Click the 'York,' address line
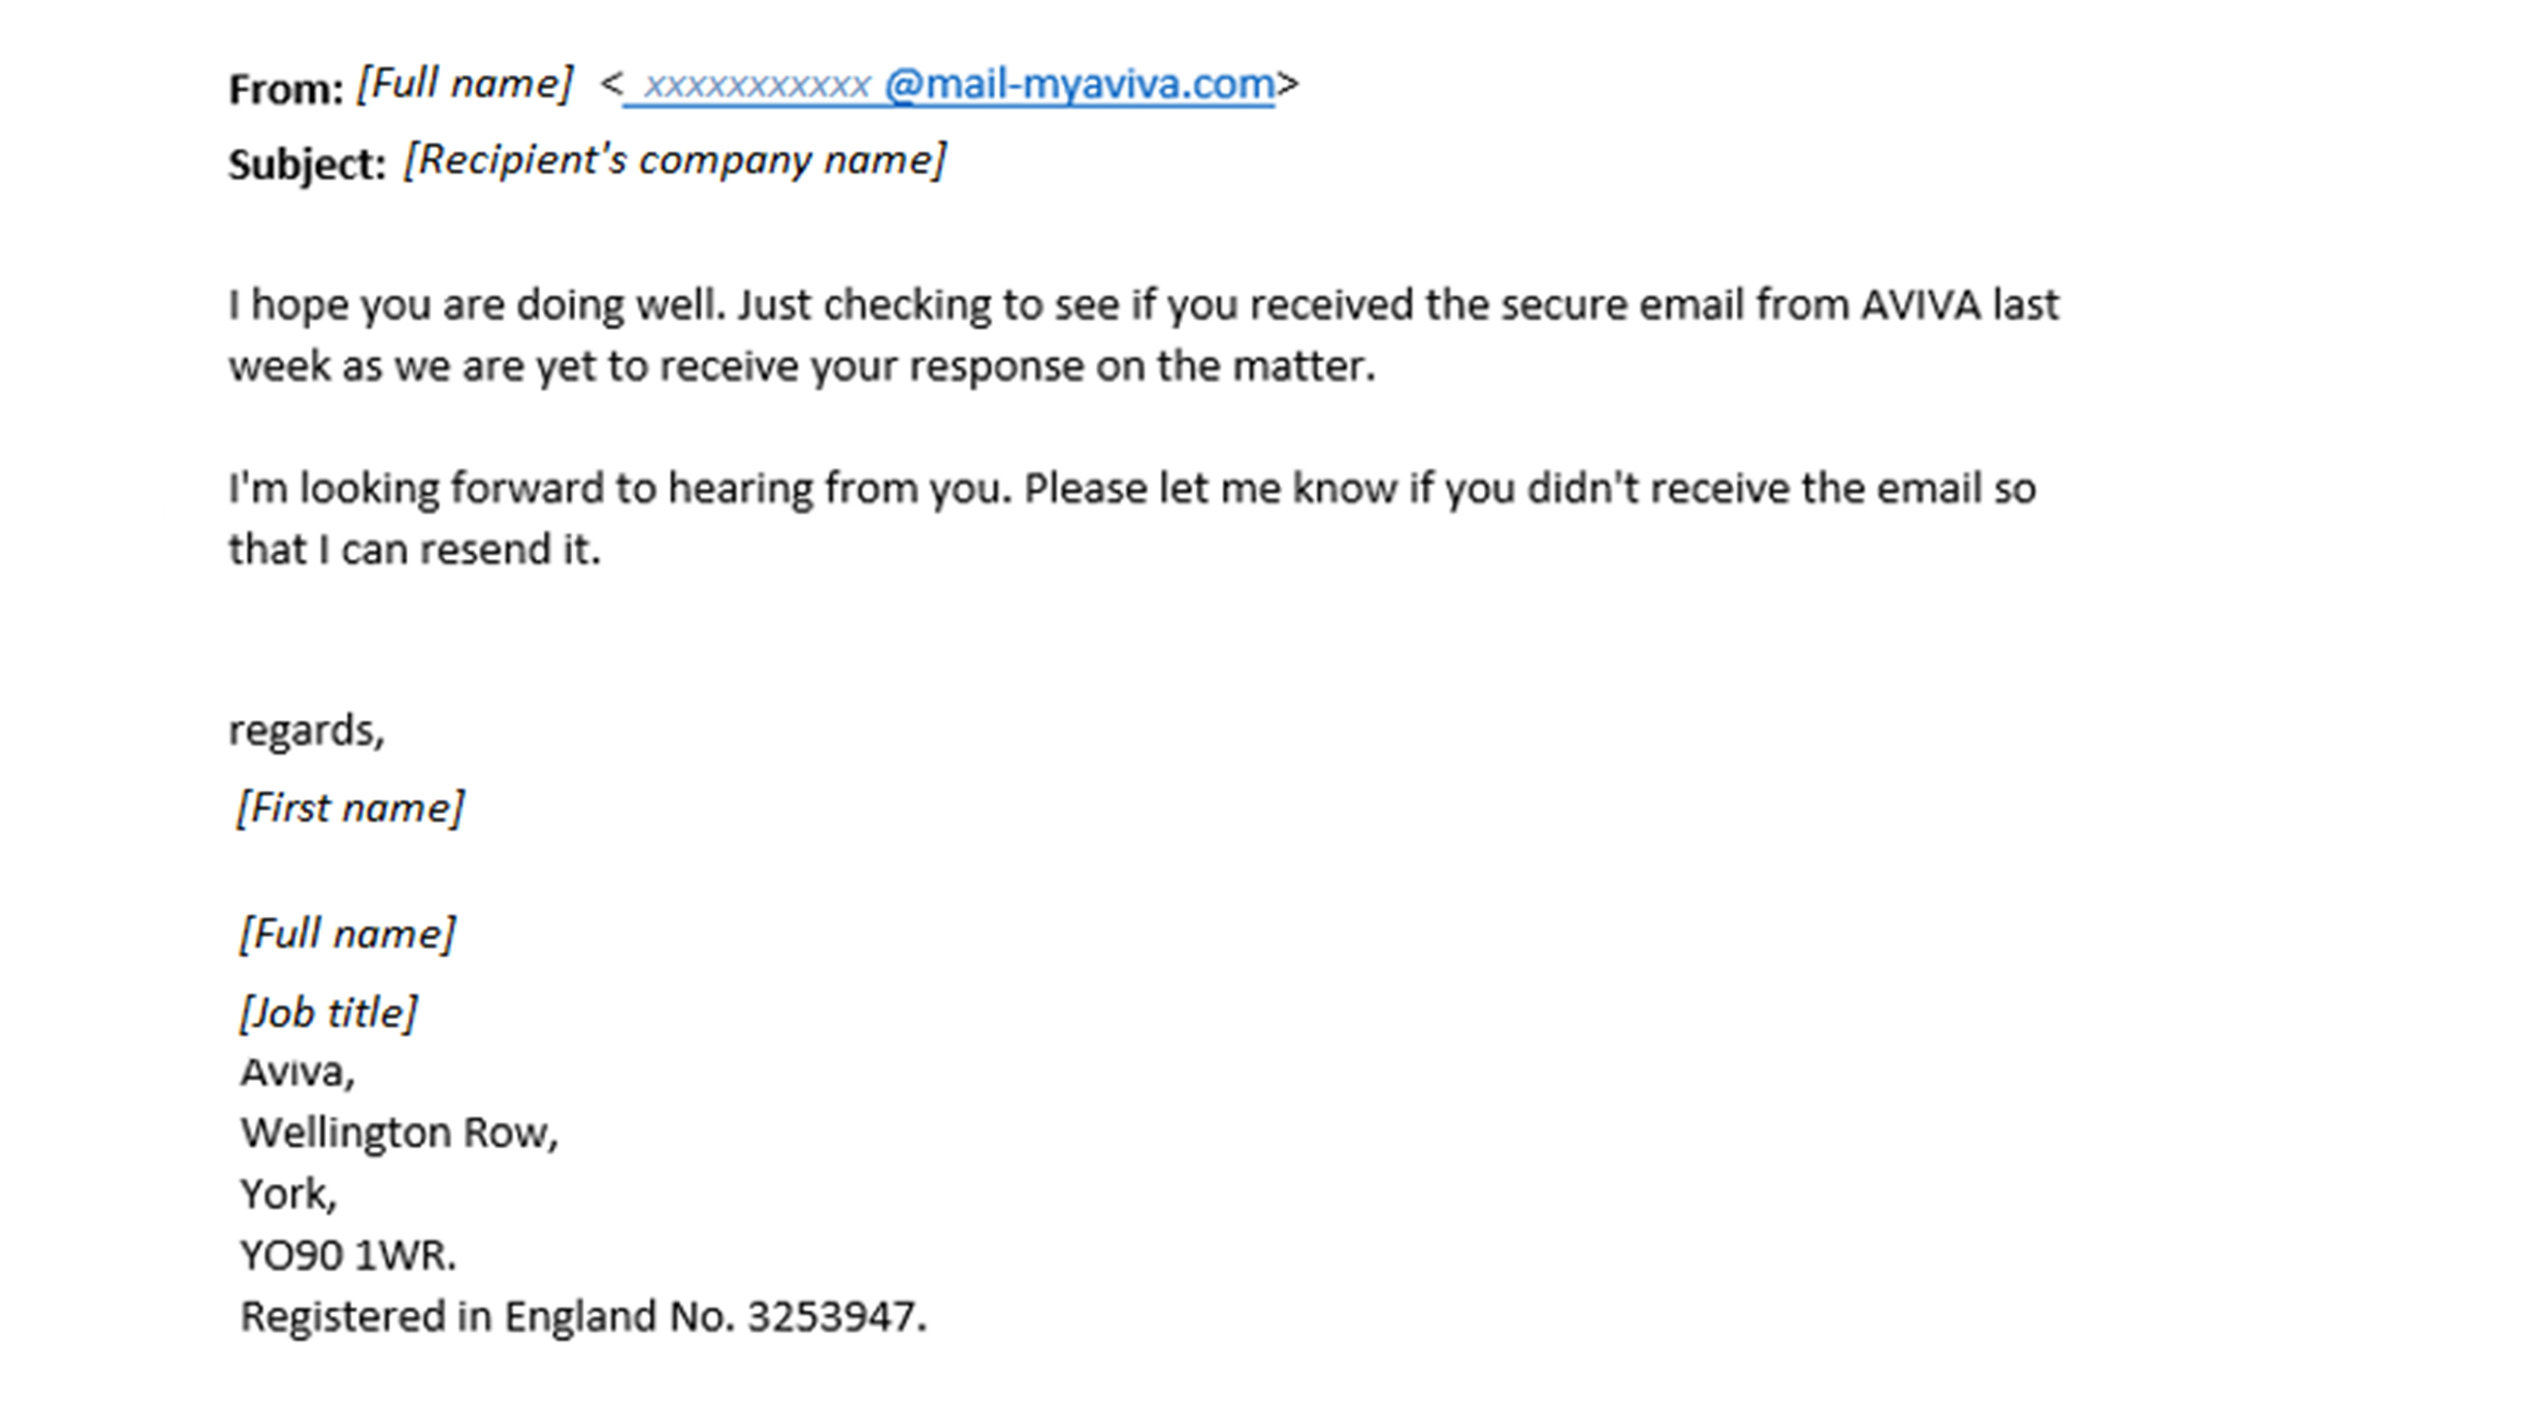 [x=289, y=1194]
